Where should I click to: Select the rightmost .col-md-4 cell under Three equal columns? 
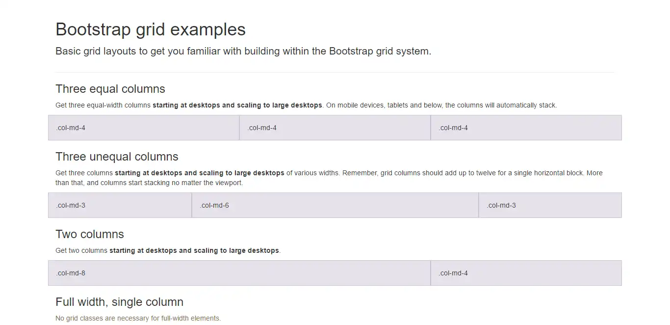tap(526, 128)
